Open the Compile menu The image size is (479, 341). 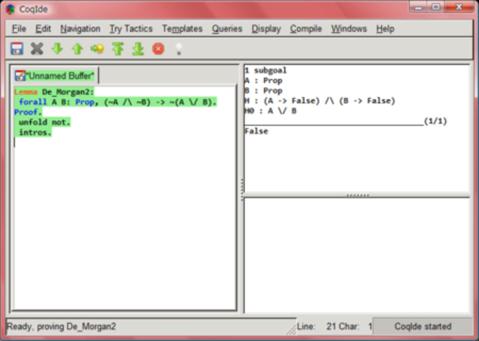[306, 29]
